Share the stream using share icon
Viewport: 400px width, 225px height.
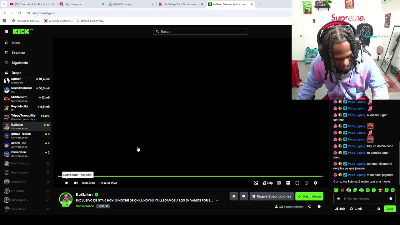click(x=309, y=207)
